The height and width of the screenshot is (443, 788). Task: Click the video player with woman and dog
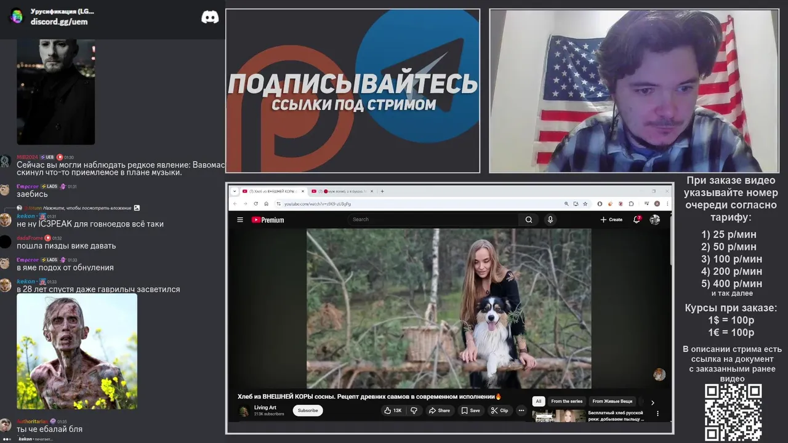tap(449, 308)
